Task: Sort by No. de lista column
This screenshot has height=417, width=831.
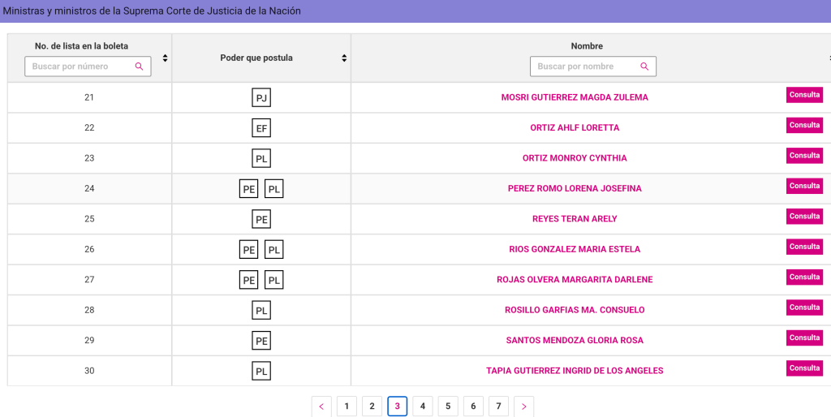Action: tap(166, 58)
